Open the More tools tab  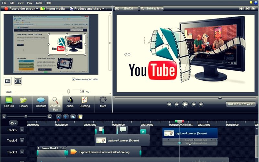coord(103,102)
